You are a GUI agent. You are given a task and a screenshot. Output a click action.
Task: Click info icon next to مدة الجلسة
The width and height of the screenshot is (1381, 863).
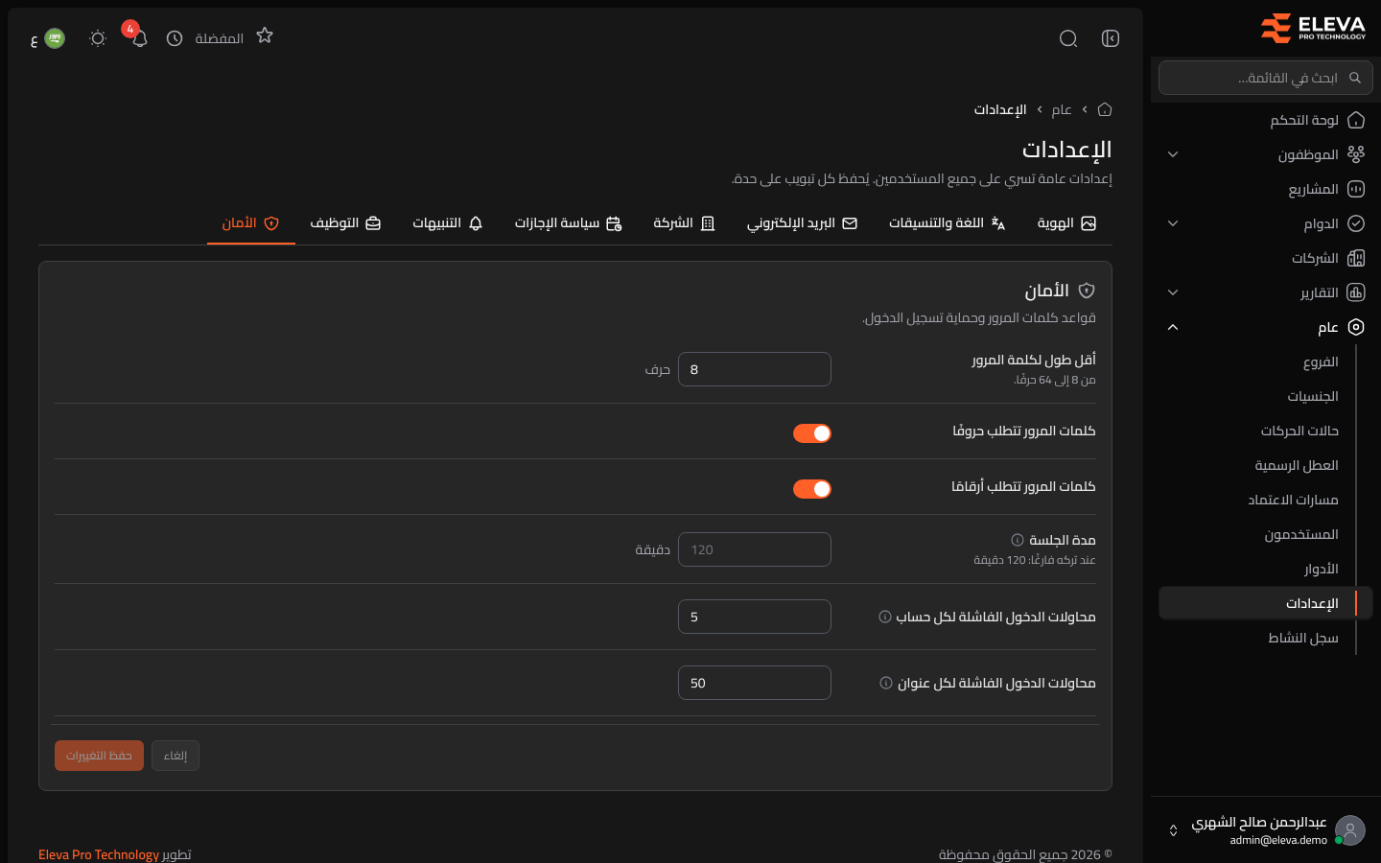1018,540
